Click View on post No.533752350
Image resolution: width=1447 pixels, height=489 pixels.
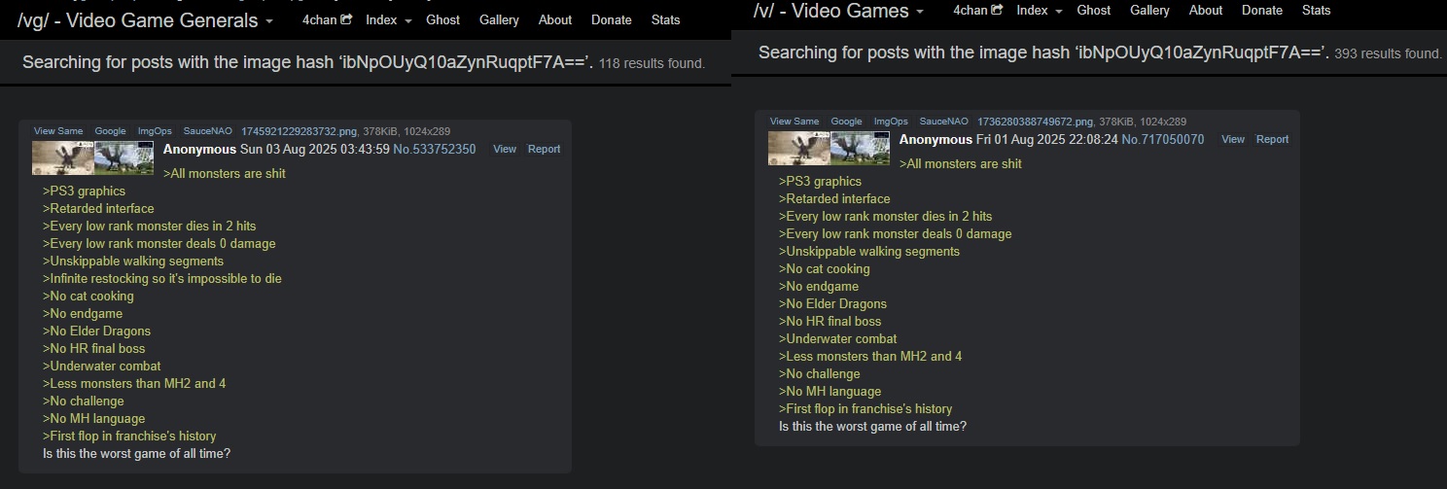(x=505, y=149)
